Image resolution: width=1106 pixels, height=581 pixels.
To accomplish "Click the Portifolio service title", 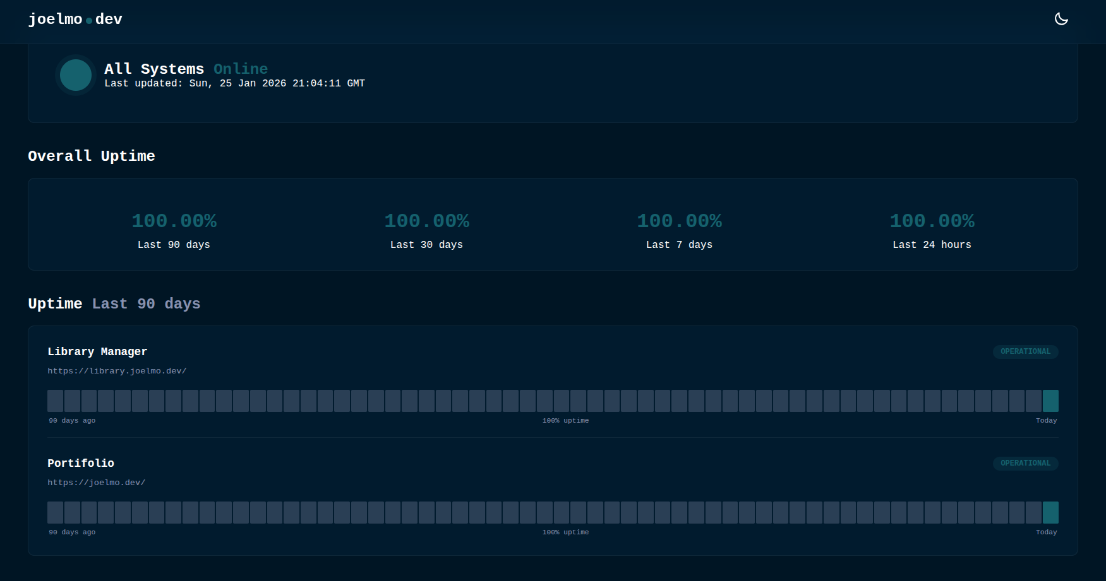I will tap(81, 463).
